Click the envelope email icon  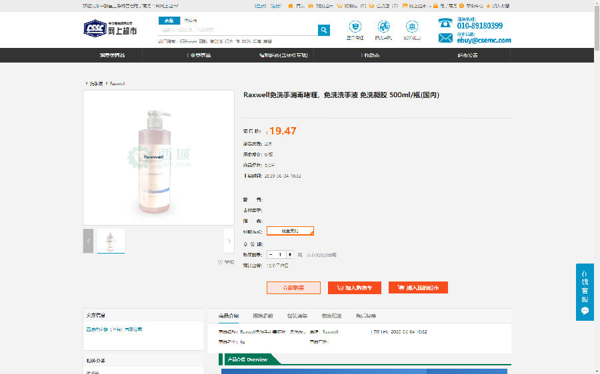445,38
